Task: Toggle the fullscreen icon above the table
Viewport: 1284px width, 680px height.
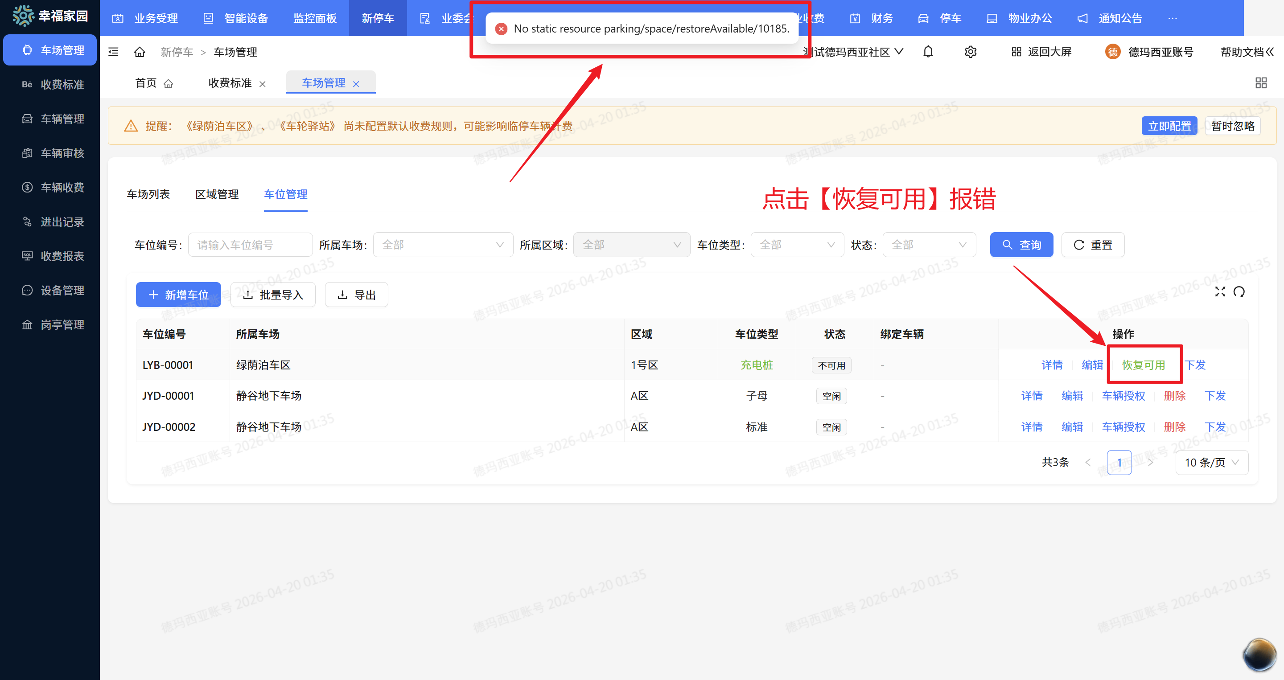Action: 1220,292
